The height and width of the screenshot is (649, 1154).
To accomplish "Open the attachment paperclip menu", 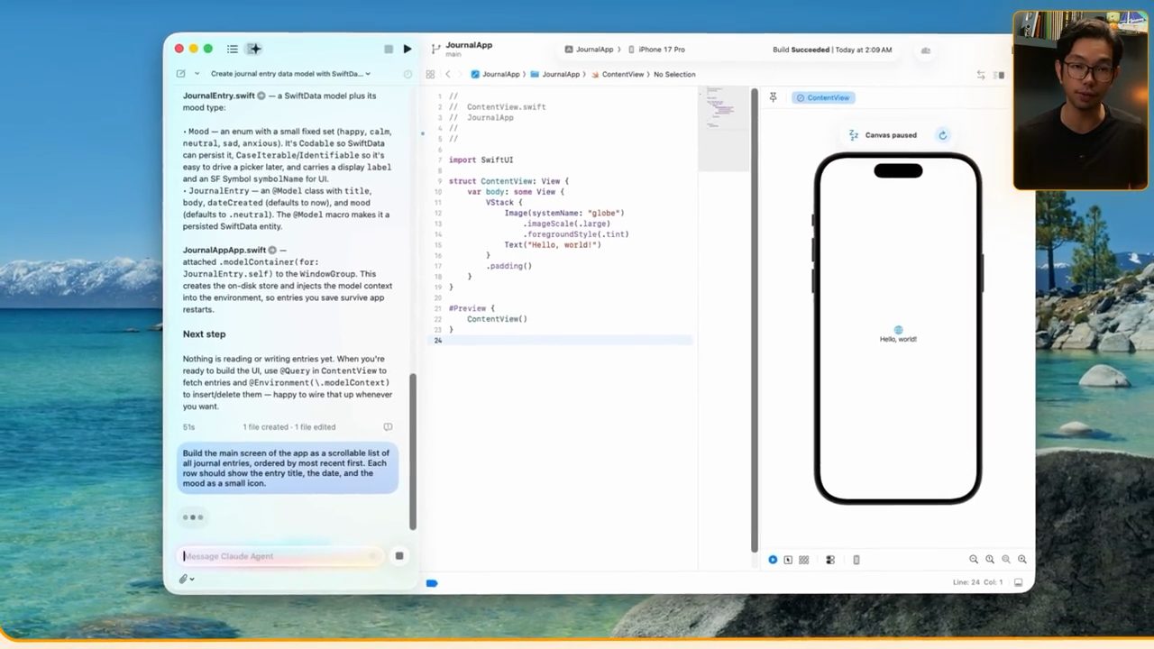I will (x=186, y=579).
